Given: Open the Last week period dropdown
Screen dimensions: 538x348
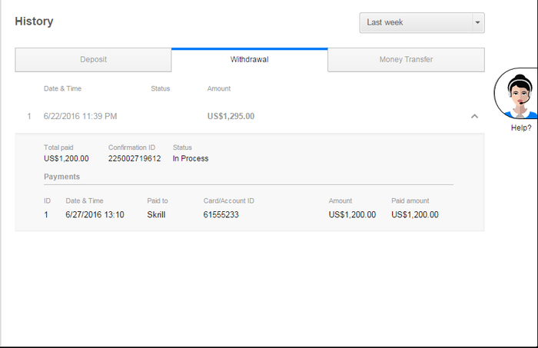Looking at the screenshot, I should (x=422, y=22).
